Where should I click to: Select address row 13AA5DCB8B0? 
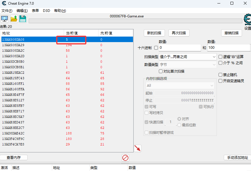pos(67,62)
